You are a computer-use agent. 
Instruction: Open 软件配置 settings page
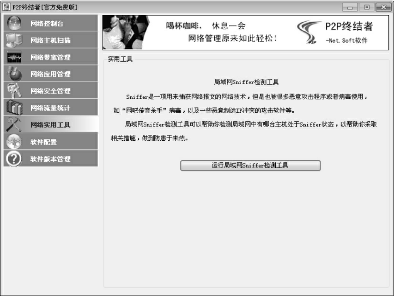point(51,142)
